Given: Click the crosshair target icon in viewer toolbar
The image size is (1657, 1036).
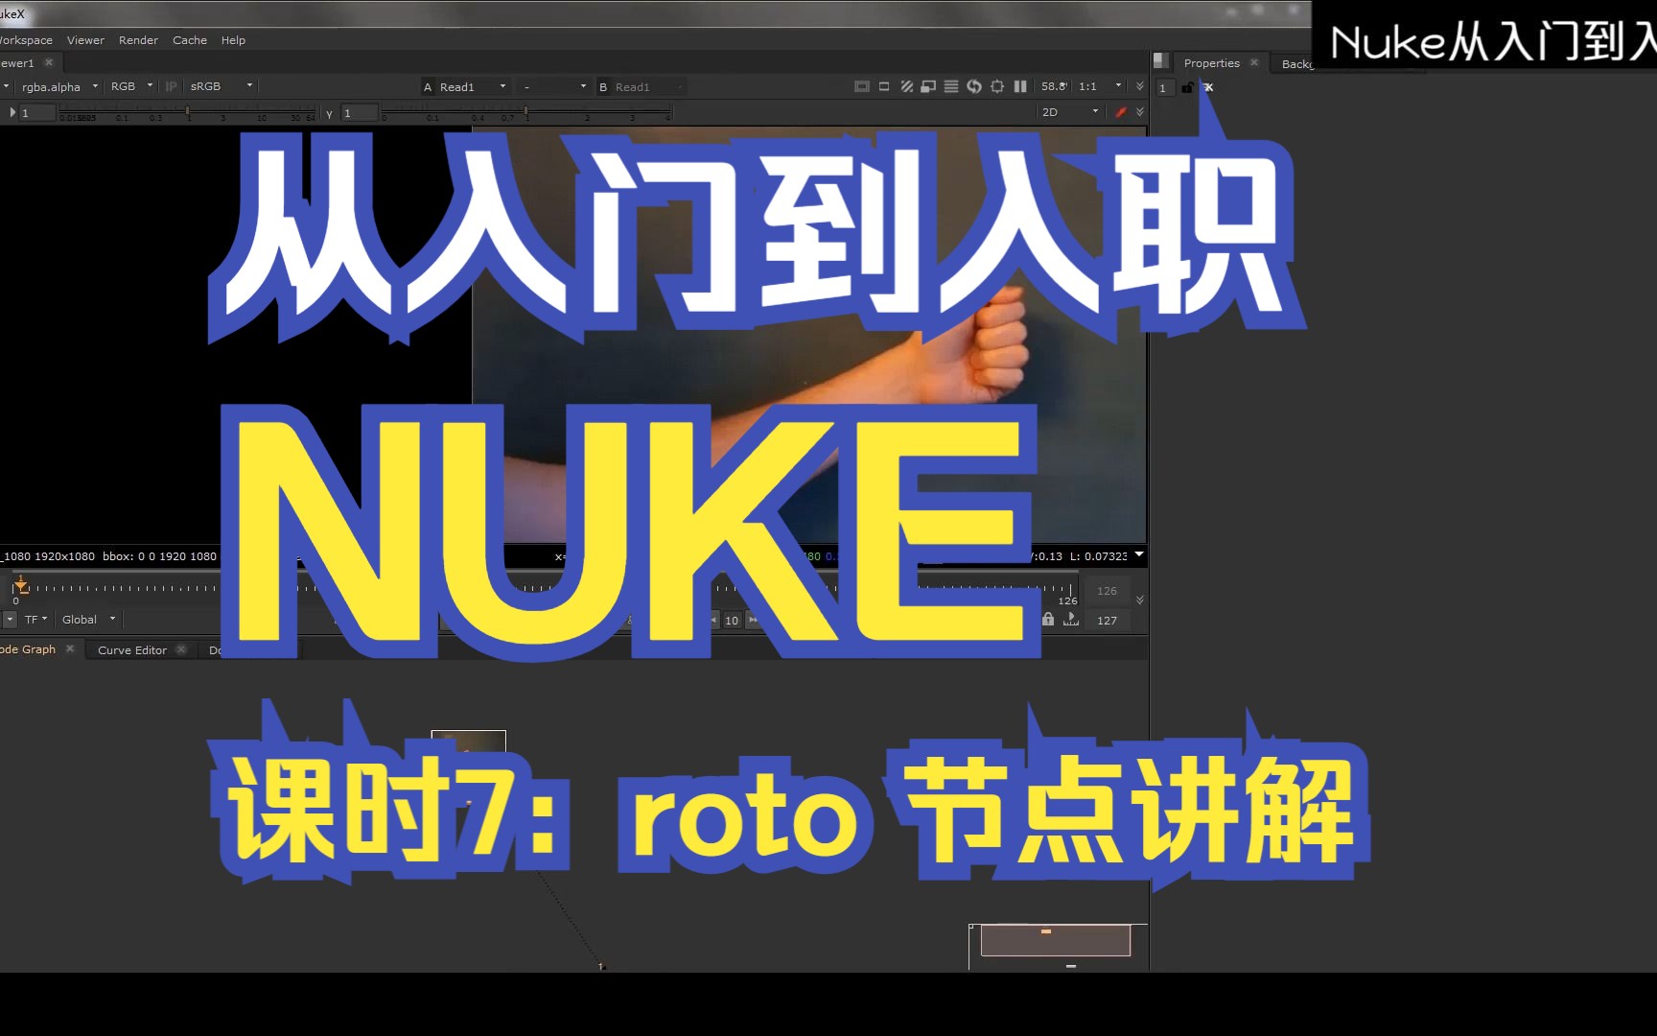Looking at the screenshot, I should (997, 86).
